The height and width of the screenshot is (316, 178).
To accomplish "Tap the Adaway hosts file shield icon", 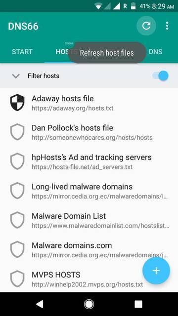I will [17, 103].
